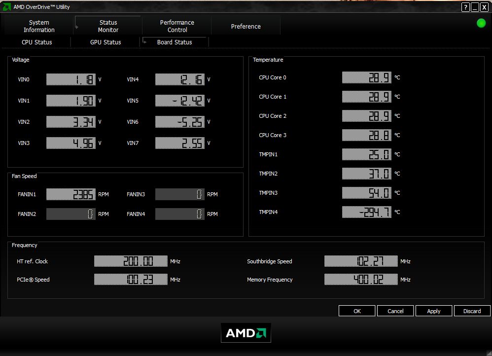The width and height of the screenshot is (492, 356).
Task: Select the GPU Status sub-tab
Action: tap(105, 42)
